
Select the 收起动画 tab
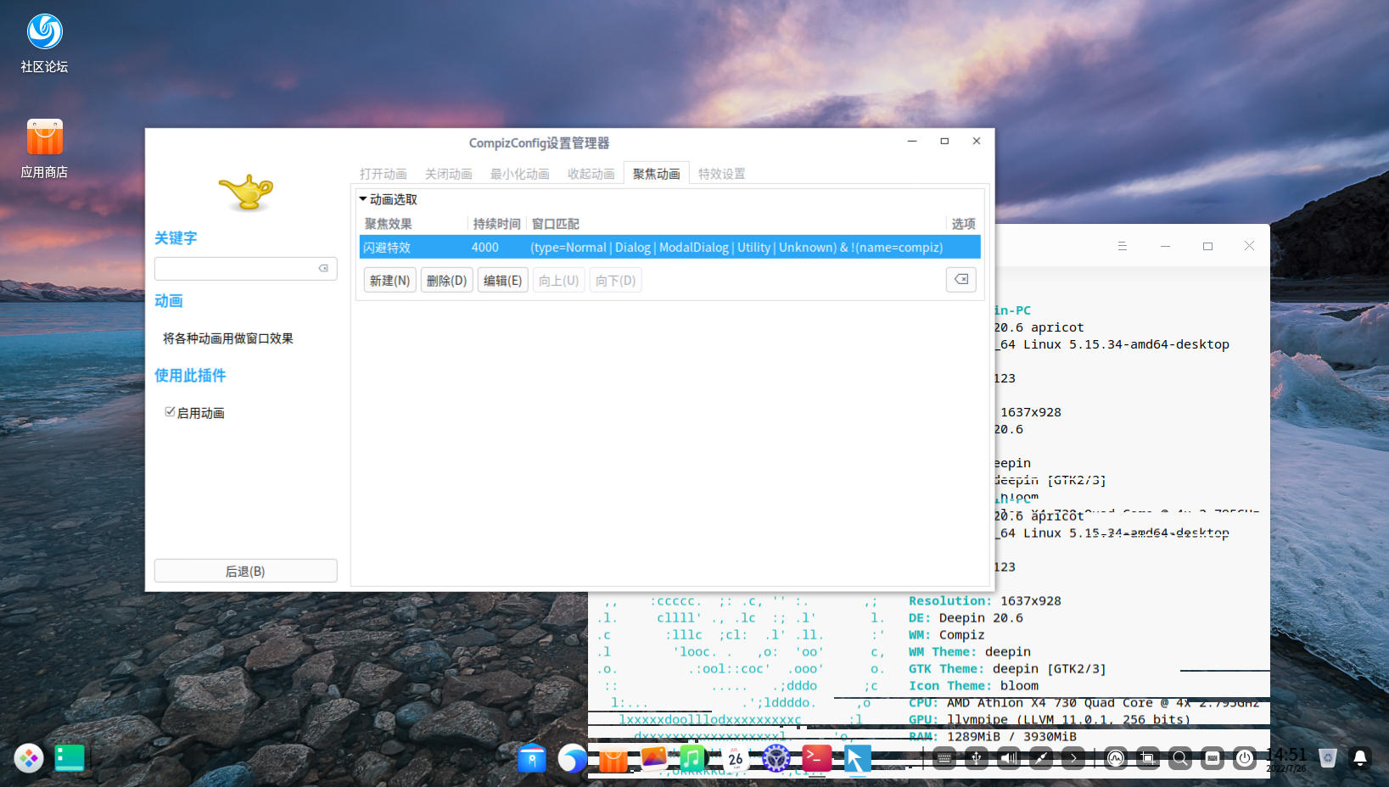tap(591, 174)
